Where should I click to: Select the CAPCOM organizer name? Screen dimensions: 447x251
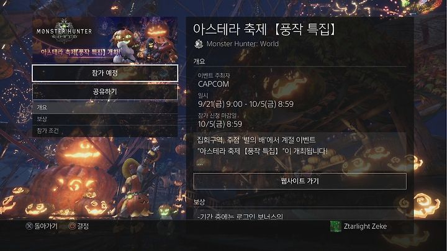[214, 84]
